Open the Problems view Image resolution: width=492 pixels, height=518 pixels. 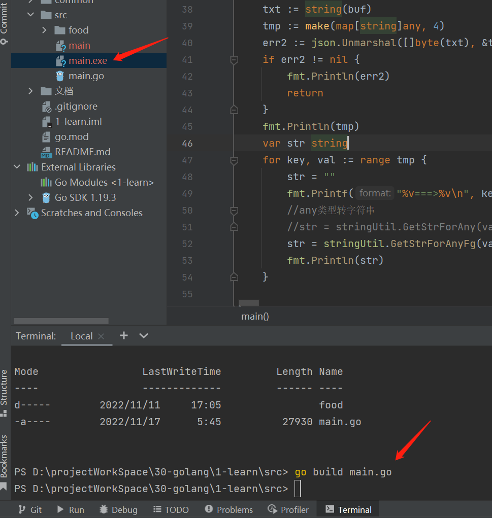coord(228,509)
